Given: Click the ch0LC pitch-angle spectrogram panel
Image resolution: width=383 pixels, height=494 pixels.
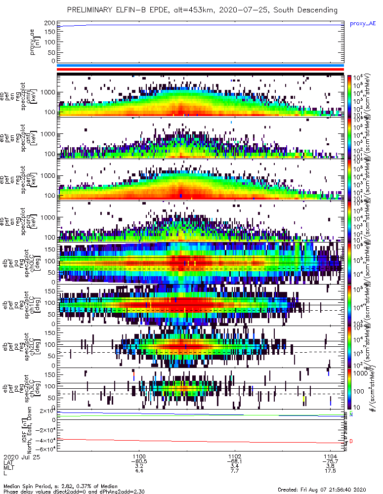Looking at the screenshot, I should [x=201, y=263].
